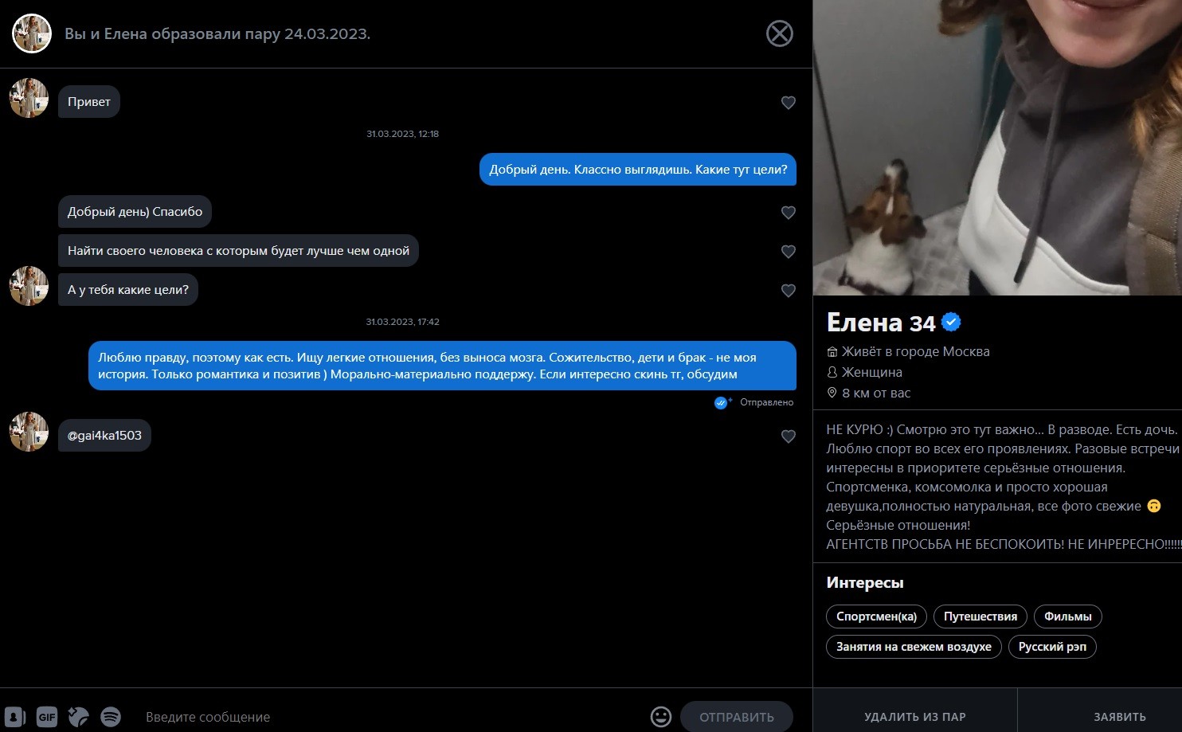The image size is (1182, 732).
Task: Click the 'Люблю правду, поэтому как есть' message
Action: [x=442, y=366]
